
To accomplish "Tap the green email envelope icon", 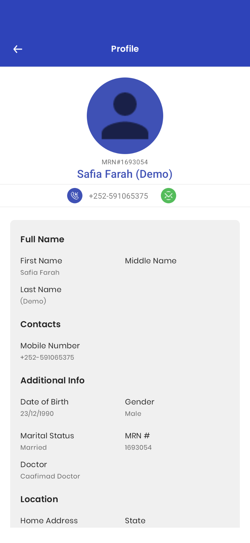I will point(168,196).
